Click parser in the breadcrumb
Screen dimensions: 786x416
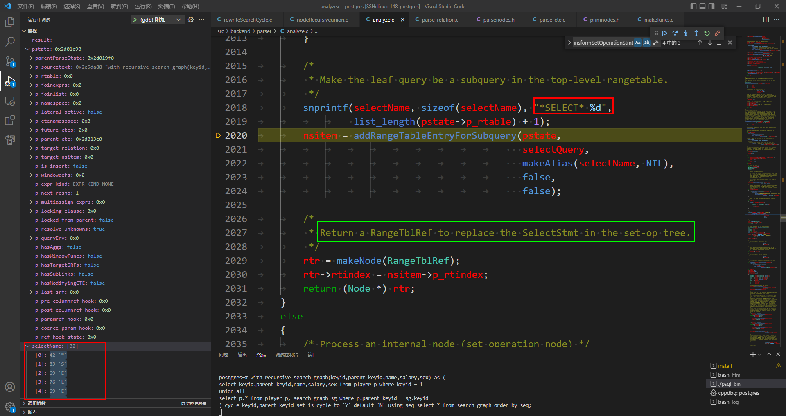pos(264,31)
